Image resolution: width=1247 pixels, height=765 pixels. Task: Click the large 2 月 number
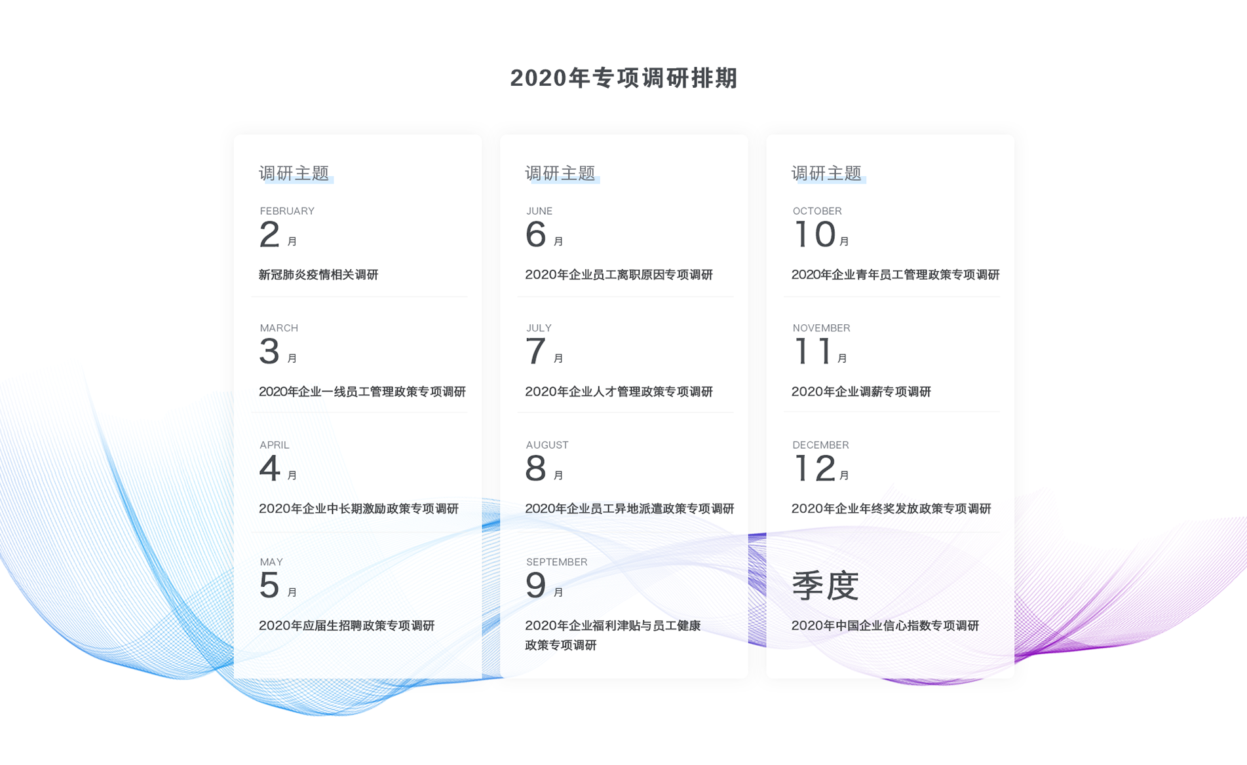tap(278, 234)
